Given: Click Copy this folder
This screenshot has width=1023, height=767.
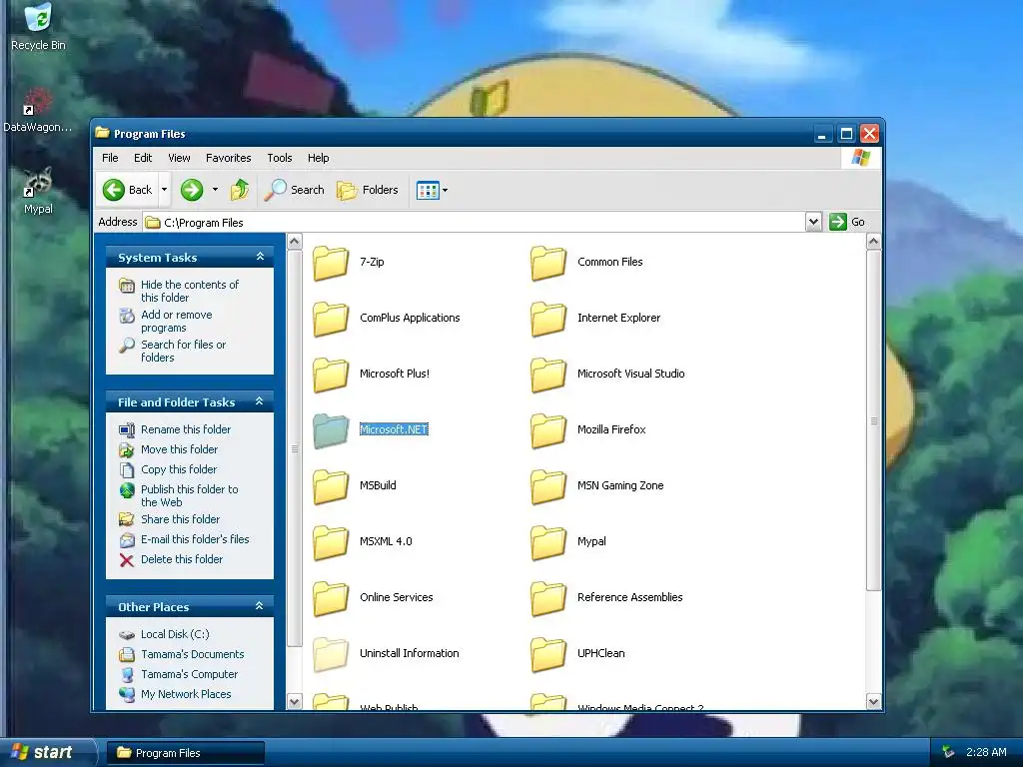Looking at the screenshot, I should click(179, 469).
